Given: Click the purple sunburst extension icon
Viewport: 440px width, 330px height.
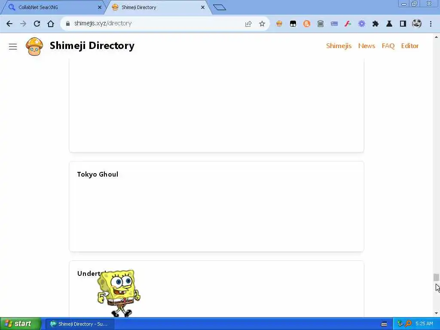Looking at the screenshot, I should (362, 24).
